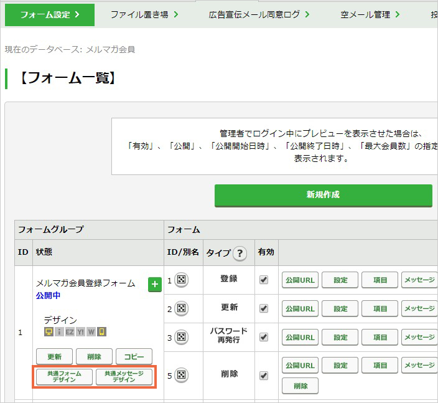
Task: Click 共通メッセージデザイン button
Action: [124, 377]
